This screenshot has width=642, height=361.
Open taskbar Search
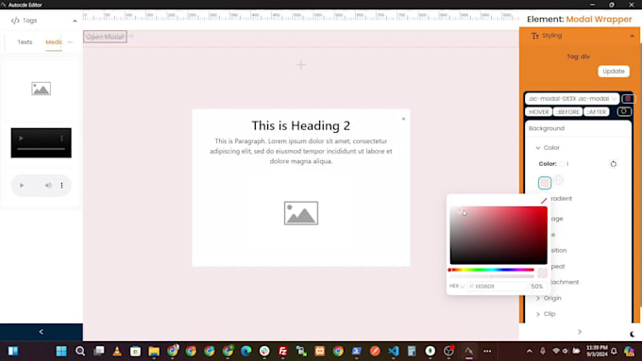[80, 351]
